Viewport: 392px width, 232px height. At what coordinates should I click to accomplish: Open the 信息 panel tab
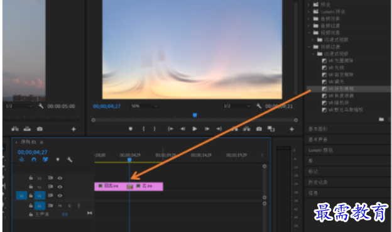point(313,193)
